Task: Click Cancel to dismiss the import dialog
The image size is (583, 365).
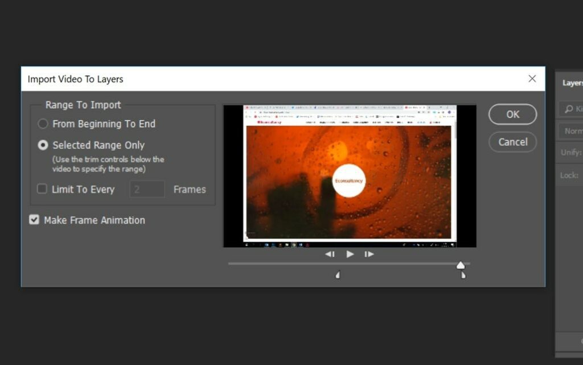Action: coord(512,142)
